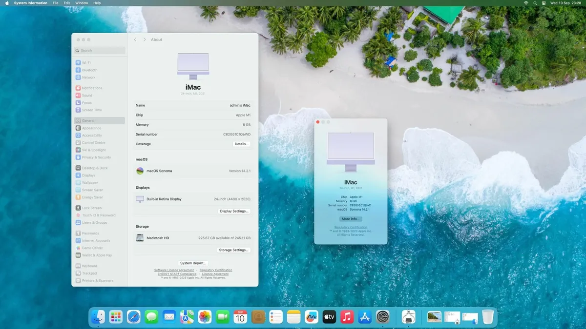Open Regulatory Certification link in System Settings

216,270
